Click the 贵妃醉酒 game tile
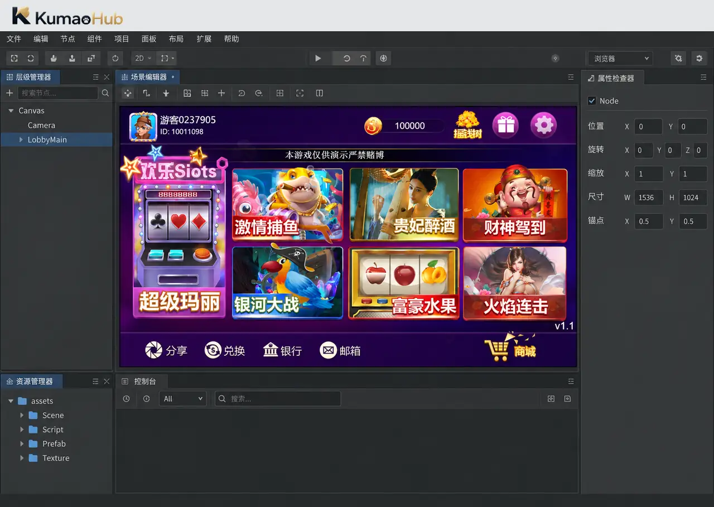714x507 pixels. click(x=404, y=204)
